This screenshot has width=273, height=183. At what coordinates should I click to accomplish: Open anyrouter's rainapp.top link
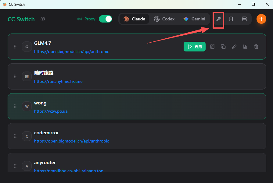pyautogui.click(x=69, y=171)
